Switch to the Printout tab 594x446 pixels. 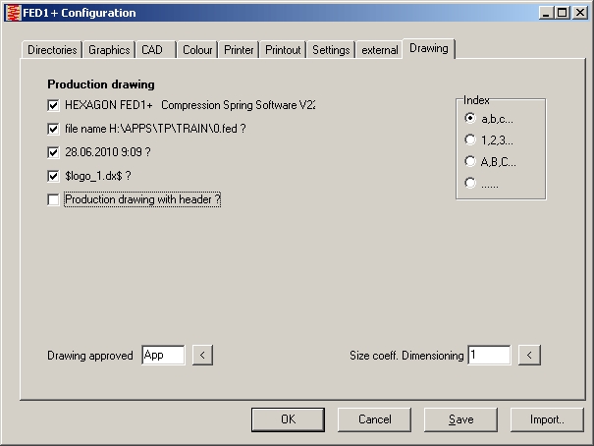point(283,50)
